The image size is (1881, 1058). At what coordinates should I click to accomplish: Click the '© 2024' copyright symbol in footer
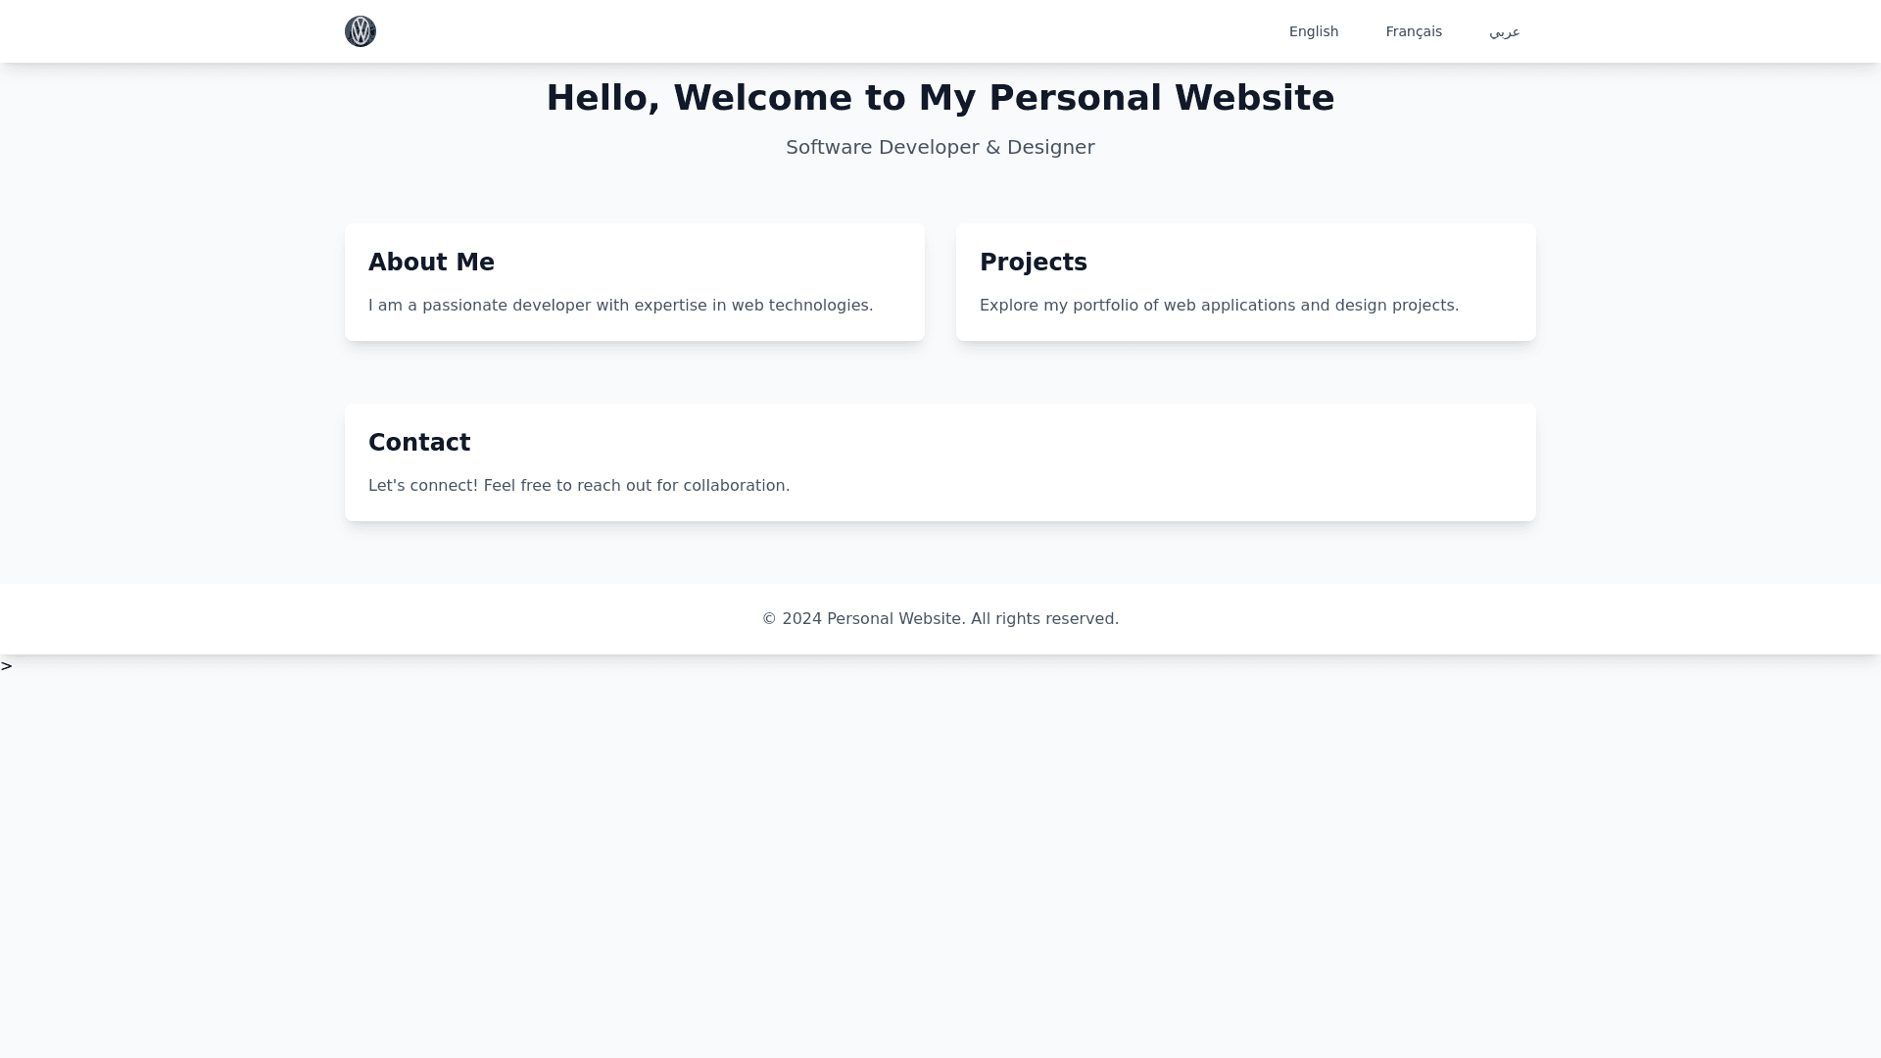coord(769,619)
